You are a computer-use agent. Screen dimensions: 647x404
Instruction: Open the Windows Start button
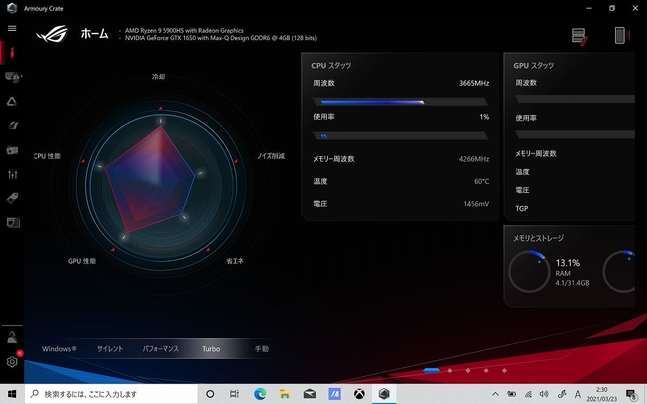pyautogui.click(x=12, y=394)
